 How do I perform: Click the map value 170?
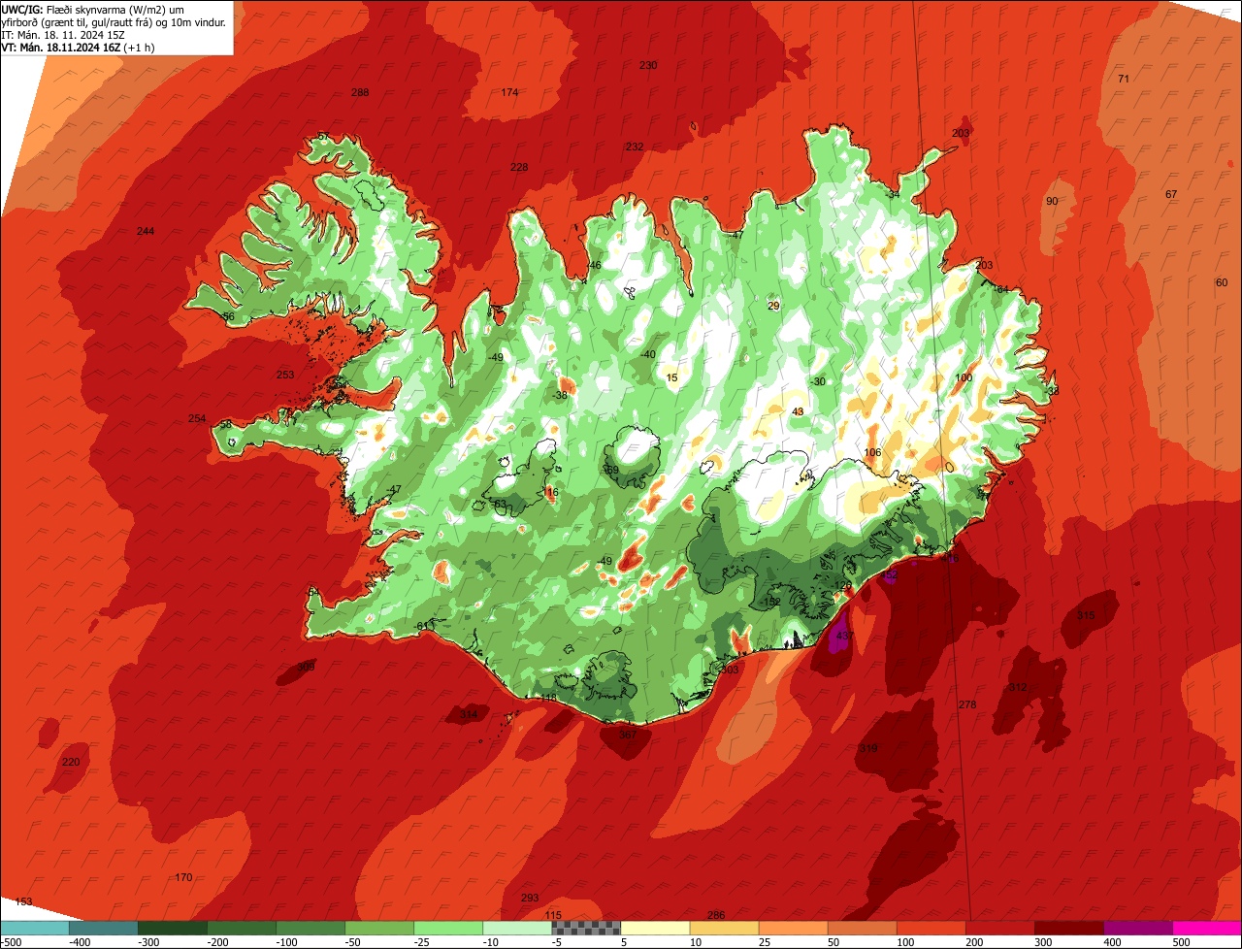point(183,877)
